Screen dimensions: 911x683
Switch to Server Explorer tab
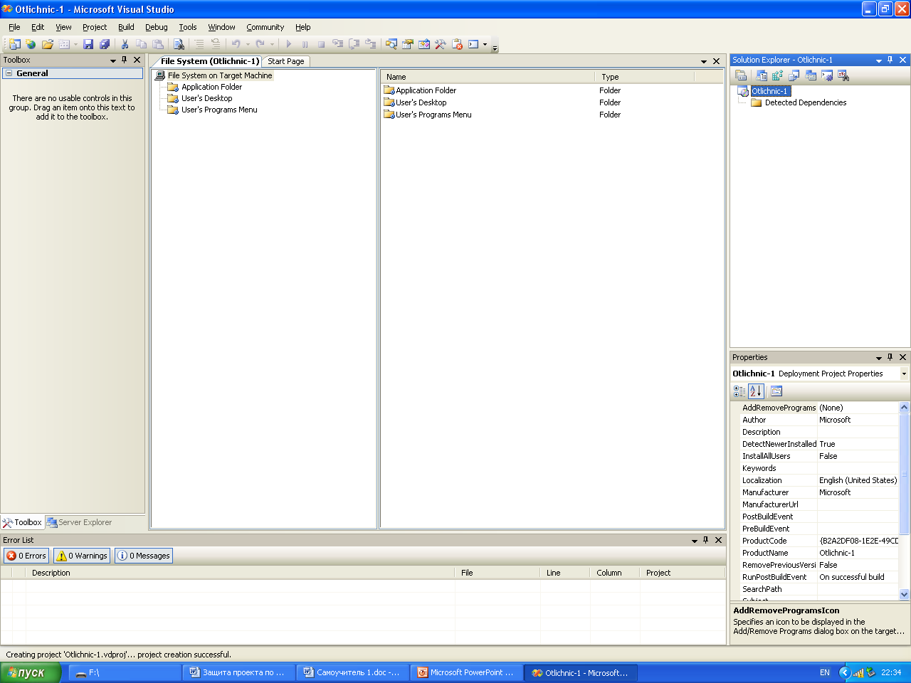pyautogui.click(x=79, y=522)
